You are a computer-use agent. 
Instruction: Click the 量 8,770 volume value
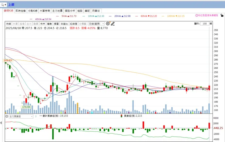[102, 28]
